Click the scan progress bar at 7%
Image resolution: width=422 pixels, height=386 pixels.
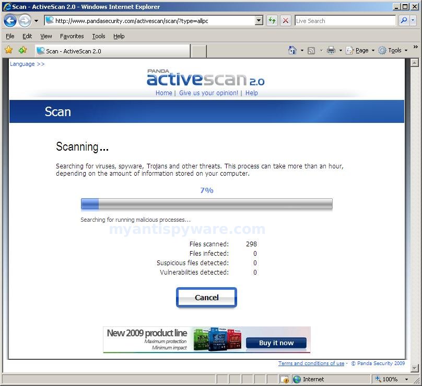pyautogui.click(x=206, y=204)
